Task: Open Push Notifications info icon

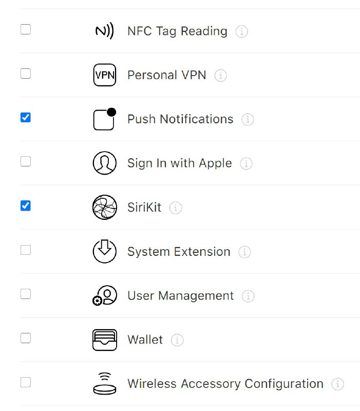Action: point(248,120)
